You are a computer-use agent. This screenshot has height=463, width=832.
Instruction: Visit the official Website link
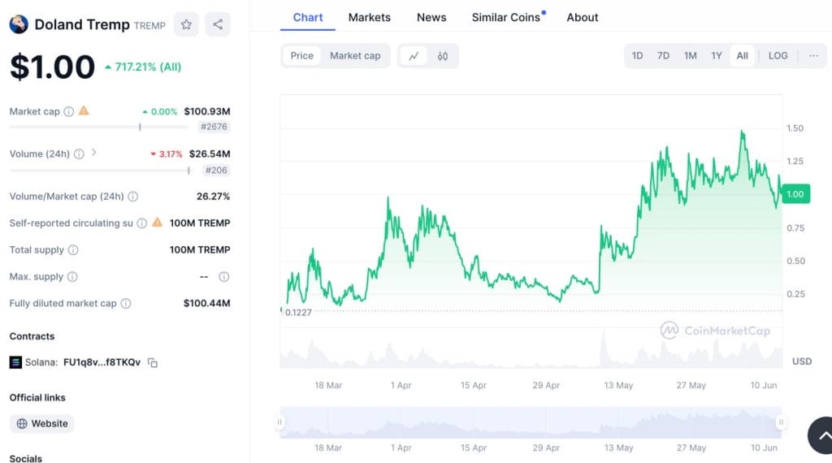tap(42, 423)
